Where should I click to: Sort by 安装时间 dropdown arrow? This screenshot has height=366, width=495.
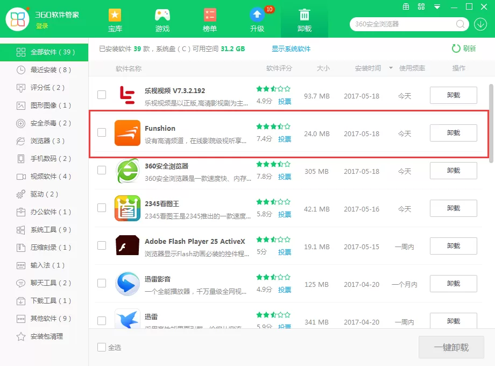[x=391, y=68]
